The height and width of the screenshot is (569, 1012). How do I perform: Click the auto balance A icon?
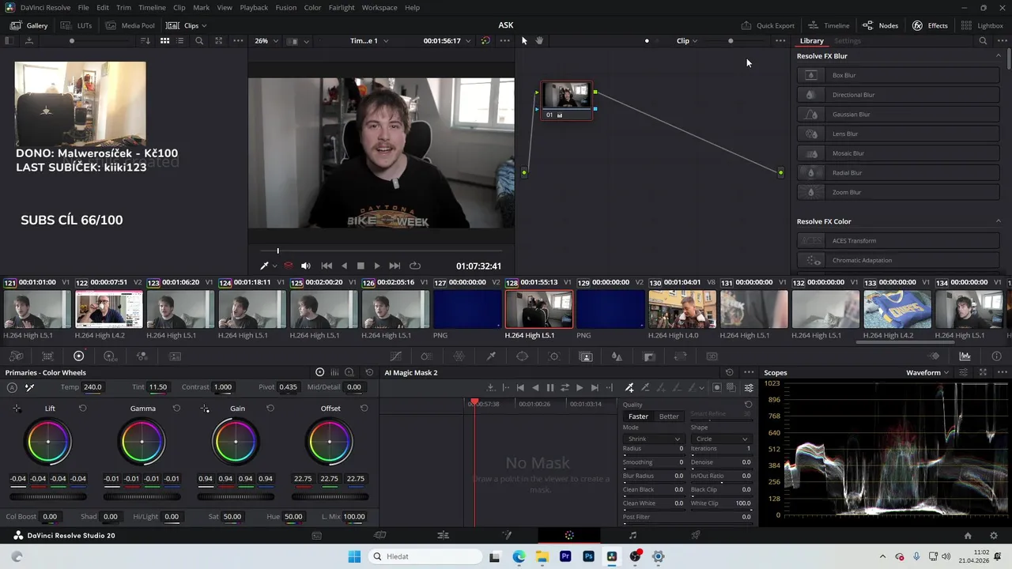[12, 387]
